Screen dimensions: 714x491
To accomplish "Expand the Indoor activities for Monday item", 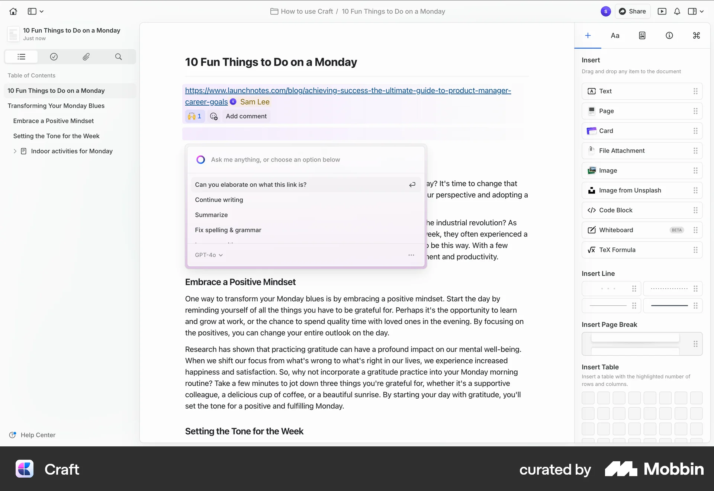I will pos(15,151).
